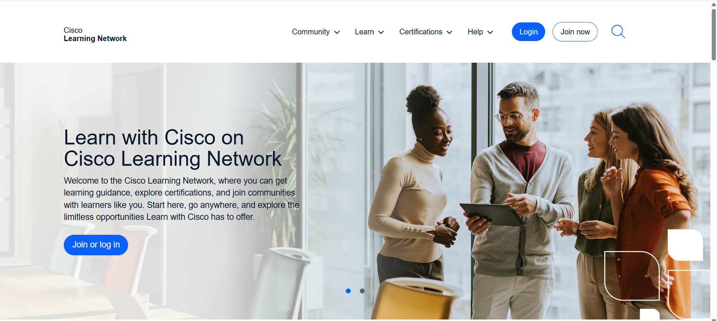This screenshot has height=321, width=717.
Task: Click the blue Login button
Action: [x=528, y=32]
